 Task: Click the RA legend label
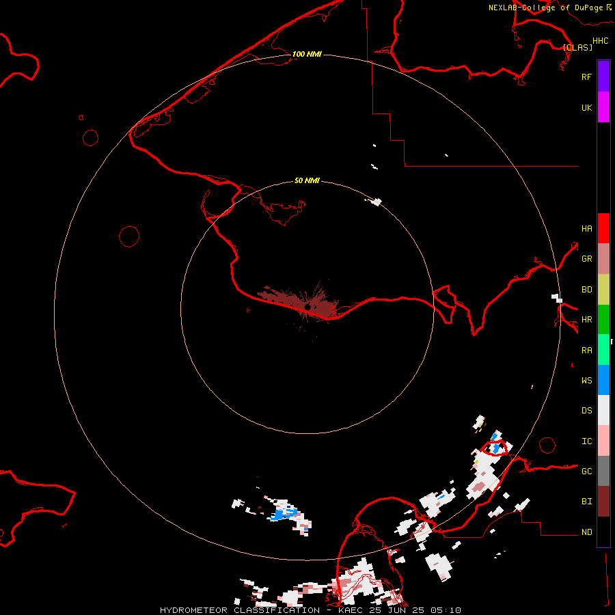pyautogui.click(x=586, y=351)
